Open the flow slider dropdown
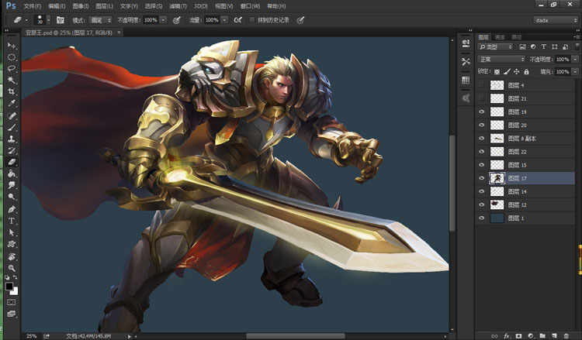The width and height of the screenshot is (582, 340). point(224,20)
